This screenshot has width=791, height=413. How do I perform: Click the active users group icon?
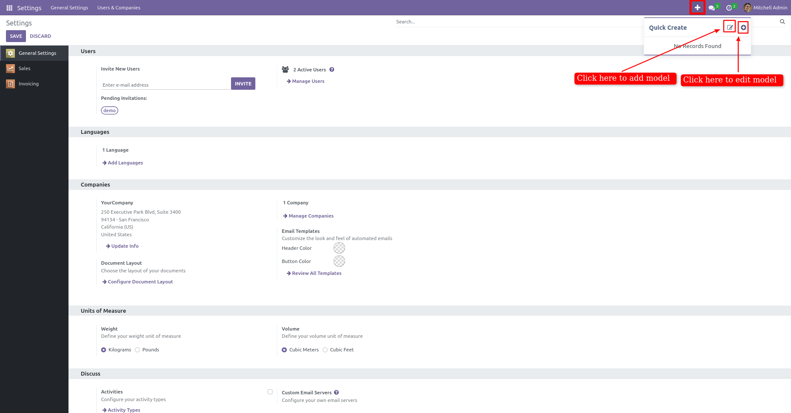coord(286,69)
